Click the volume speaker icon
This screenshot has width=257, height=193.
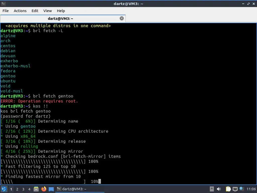coord(219,189)
